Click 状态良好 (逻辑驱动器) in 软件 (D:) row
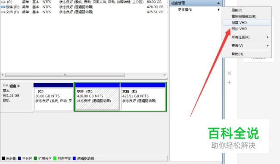The height and width of the screenshot is (164, 280). coord(76,7)
